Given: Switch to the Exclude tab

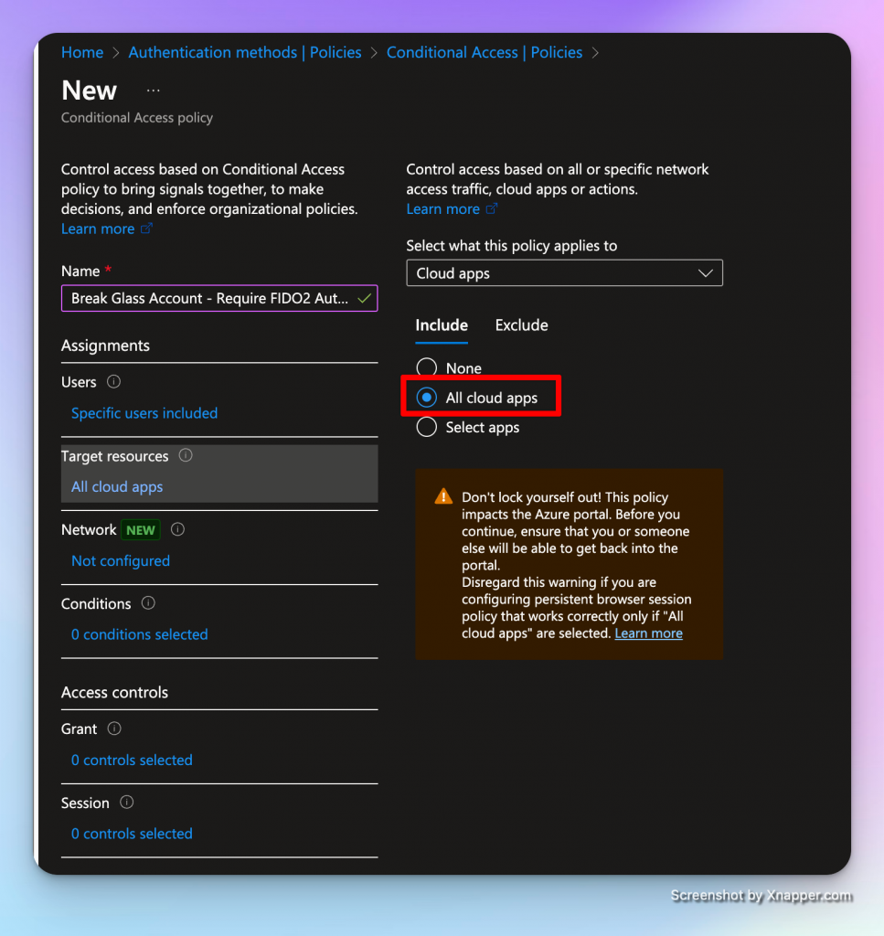Looking at the screenshot, I should [521, 325].
